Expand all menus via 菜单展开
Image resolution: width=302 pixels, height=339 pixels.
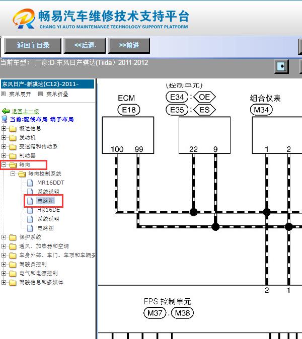click(x=20, y=94)
